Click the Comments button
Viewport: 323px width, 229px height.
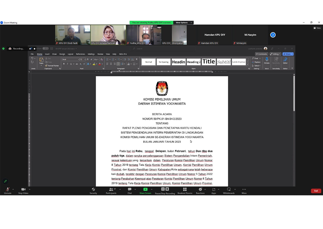(261, 54)
